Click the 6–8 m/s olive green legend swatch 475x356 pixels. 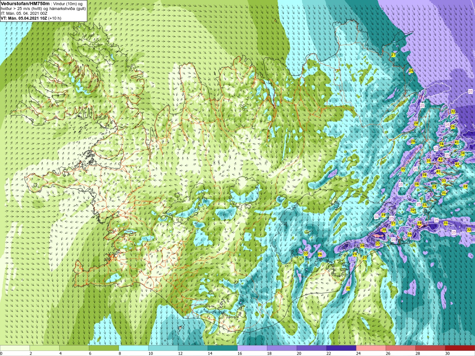click(x=104, y=348)
